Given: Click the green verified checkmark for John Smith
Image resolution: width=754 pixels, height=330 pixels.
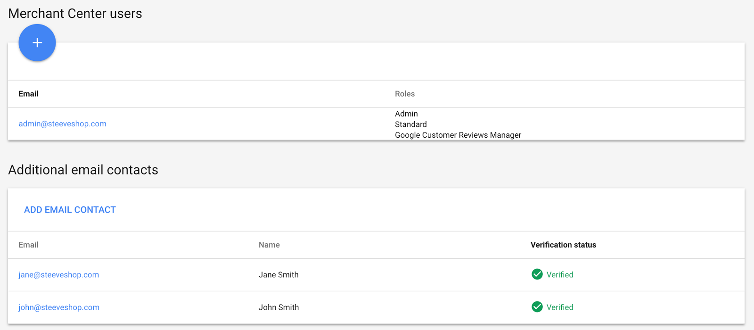Looking at the screenshot, I should point(537,307).
